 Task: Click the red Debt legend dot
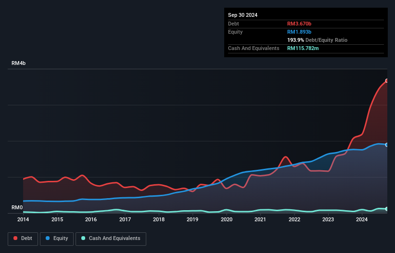point(15,238)
